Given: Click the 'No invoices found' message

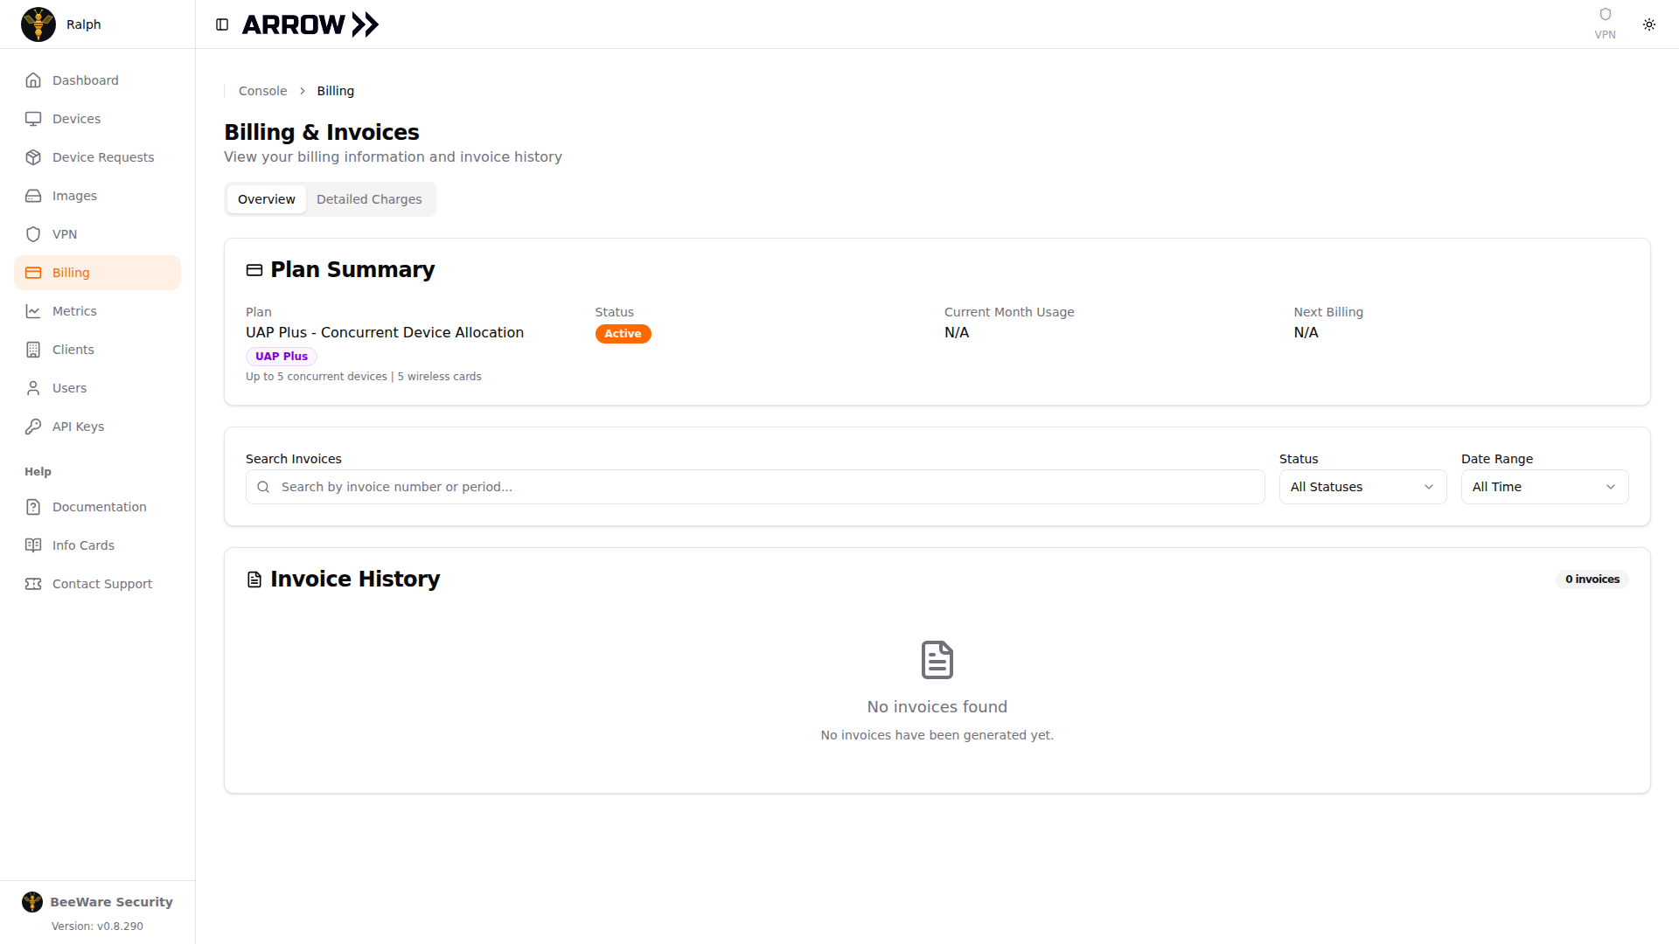Looking at the screenshot, I should [x=937, y=707].
